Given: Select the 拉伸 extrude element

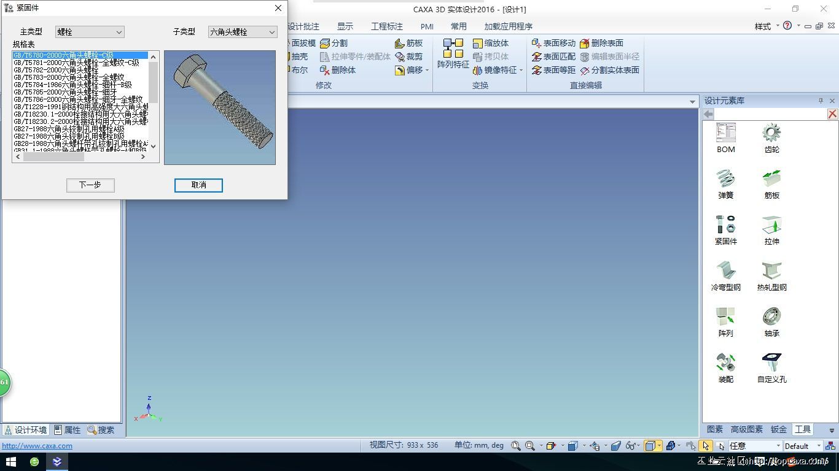Looking at the screenshot, I should tap(771, 230).
